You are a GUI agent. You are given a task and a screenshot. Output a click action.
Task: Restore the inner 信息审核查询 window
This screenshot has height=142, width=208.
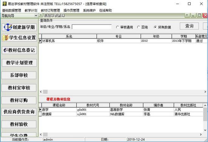tap(199, 15)
